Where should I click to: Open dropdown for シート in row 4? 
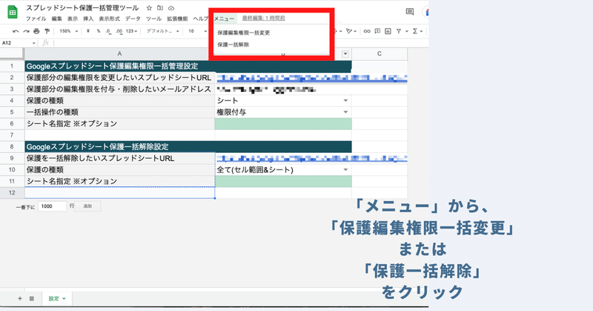345,101
